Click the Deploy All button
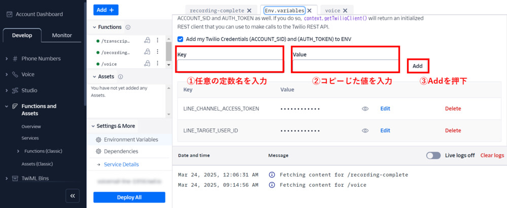 (129, 197)
